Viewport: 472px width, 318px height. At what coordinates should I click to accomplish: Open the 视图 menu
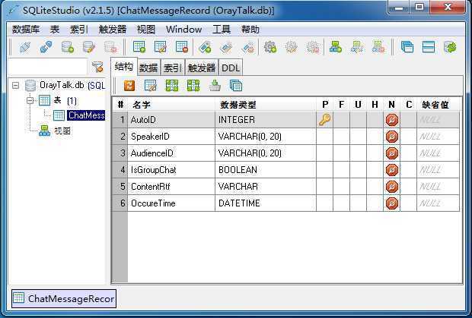(146, 30)
